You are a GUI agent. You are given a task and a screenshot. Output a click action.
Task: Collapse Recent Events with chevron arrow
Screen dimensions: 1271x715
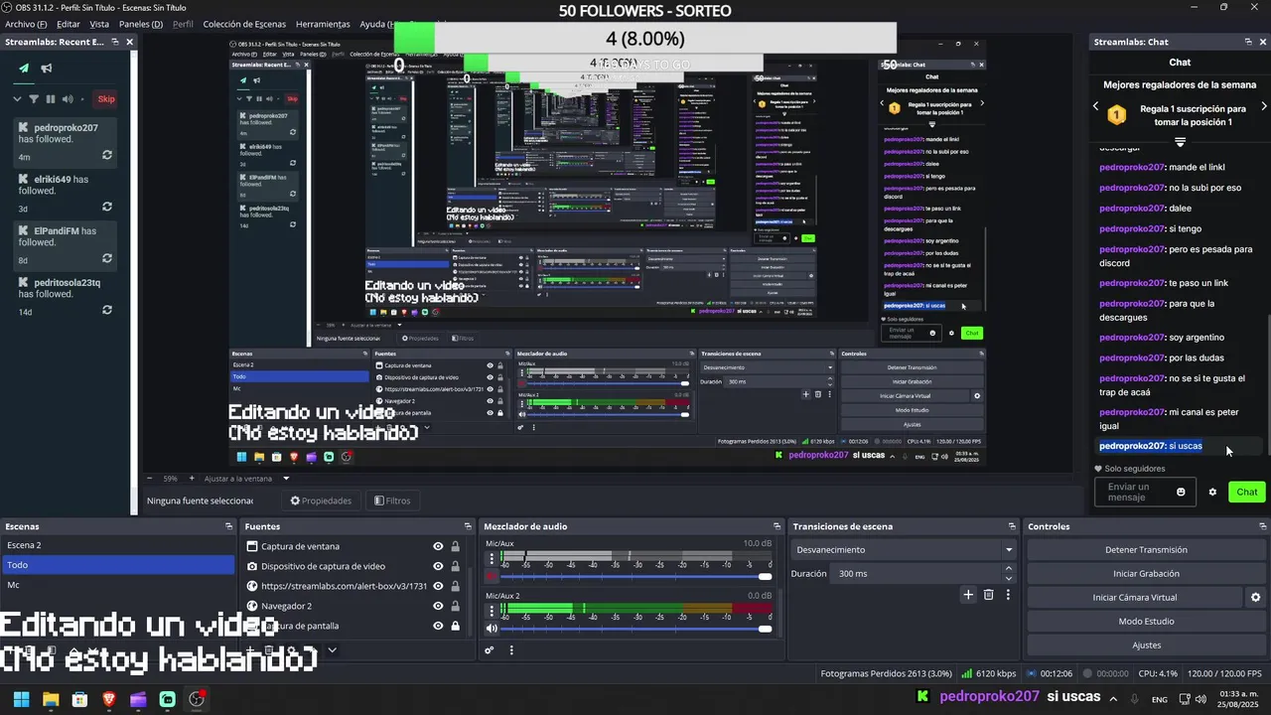point(17,98)
